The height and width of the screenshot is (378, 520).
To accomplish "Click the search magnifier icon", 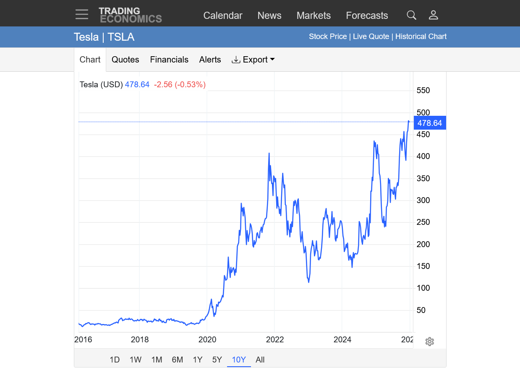I will [x=411, y=16].
